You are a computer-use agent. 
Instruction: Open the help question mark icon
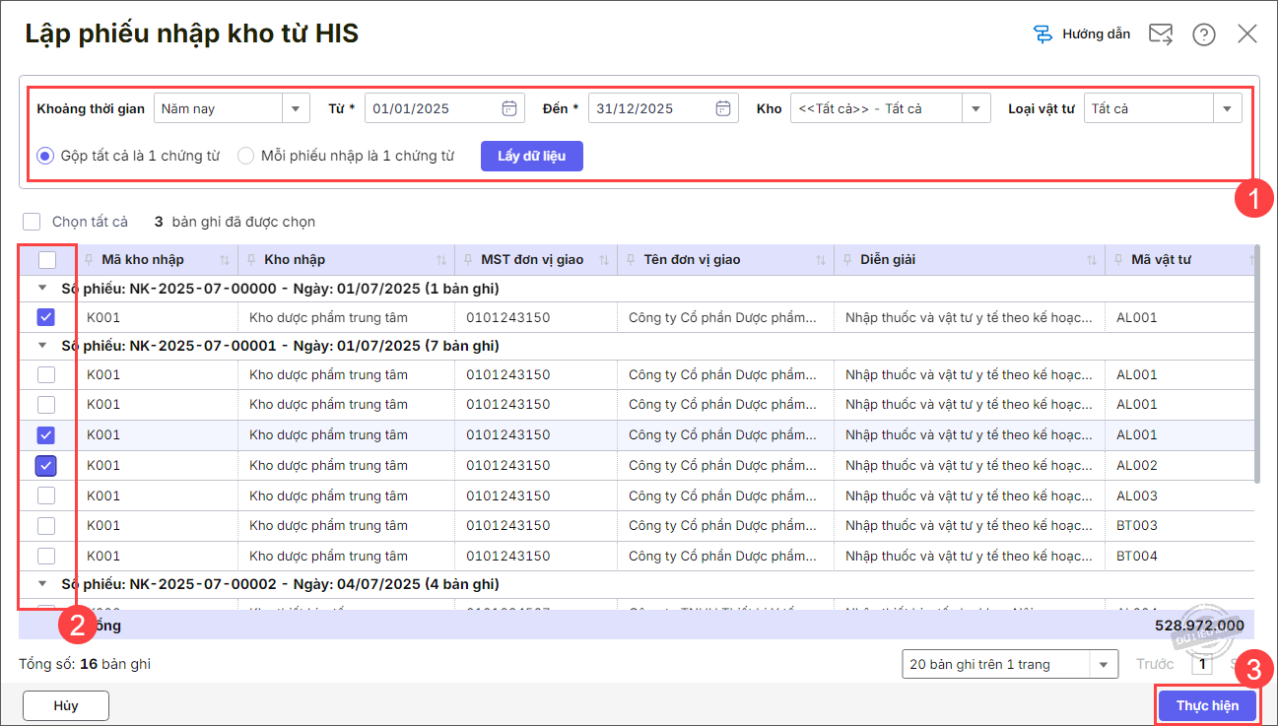[1203, 34]
